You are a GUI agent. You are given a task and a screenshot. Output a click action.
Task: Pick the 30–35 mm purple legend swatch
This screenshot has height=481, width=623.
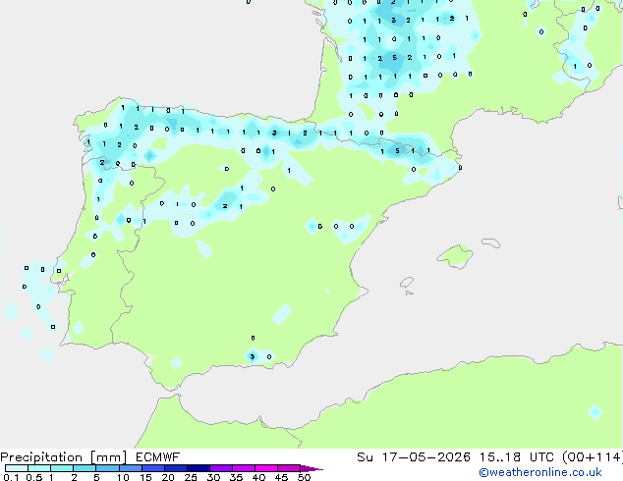click(x=220, y=468)
